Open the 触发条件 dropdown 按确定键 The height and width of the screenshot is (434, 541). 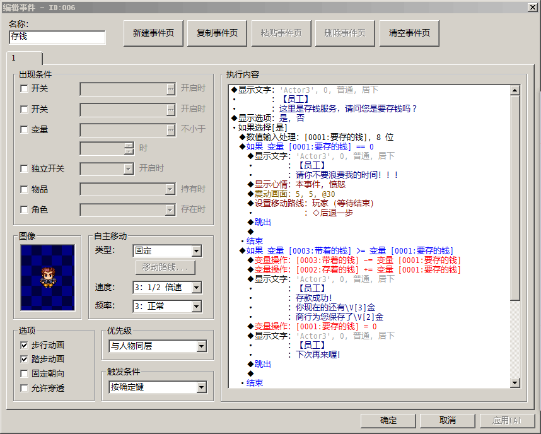(x=158, y=387)
